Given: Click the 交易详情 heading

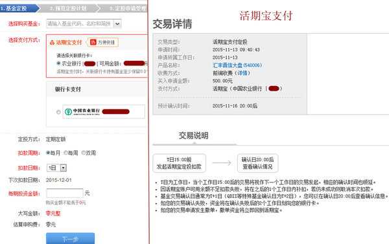Looking at the screenshot, I should point(172,24).
